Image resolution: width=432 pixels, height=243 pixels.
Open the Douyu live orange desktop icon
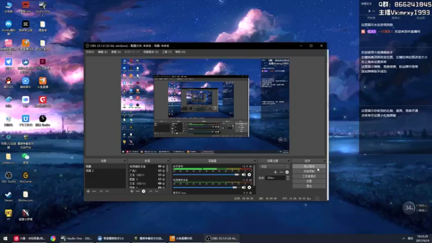pos(43,83)
